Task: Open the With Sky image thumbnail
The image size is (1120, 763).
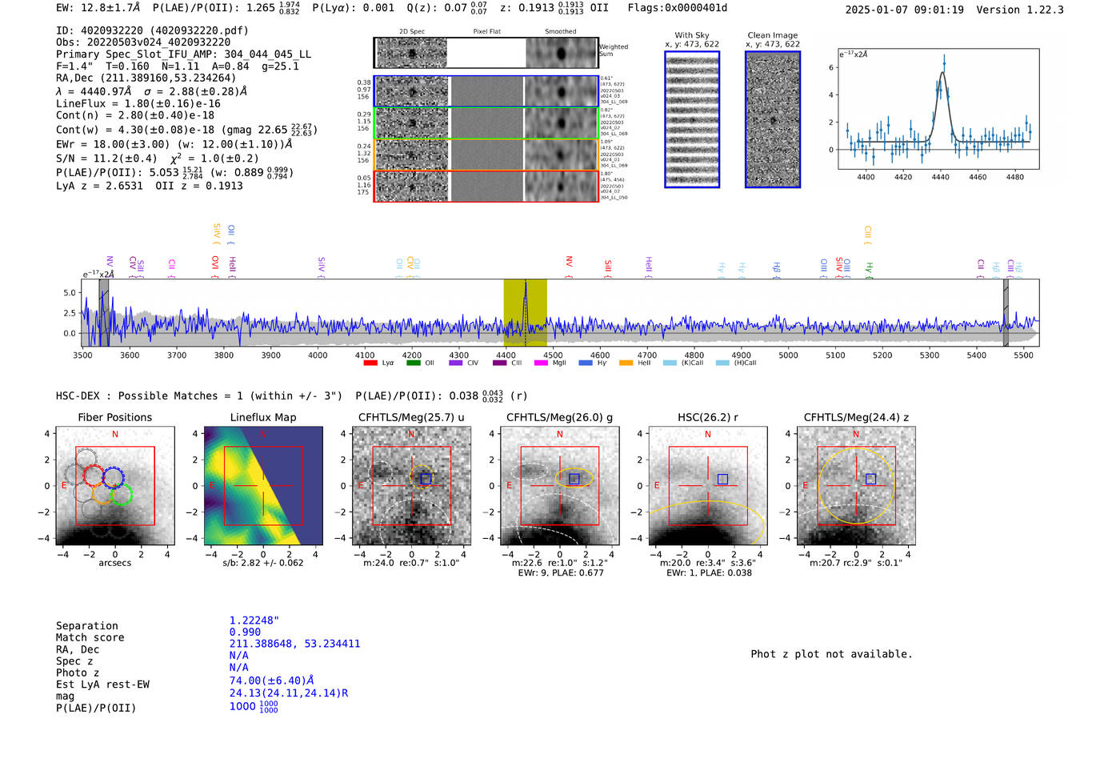Action: click(692, 119)
